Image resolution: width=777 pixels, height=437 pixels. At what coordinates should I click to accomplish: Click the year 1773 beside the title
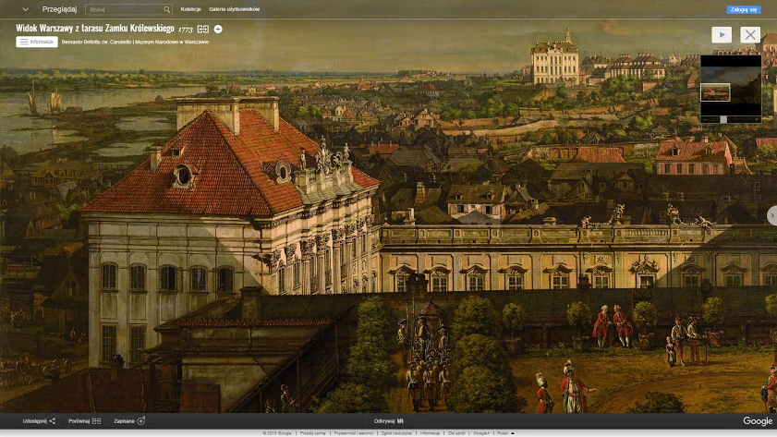(186, 30)
